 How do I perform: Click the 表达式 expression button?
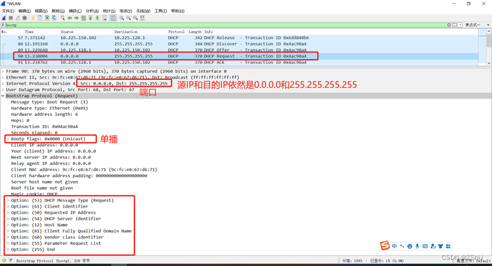tap(473, 25)
